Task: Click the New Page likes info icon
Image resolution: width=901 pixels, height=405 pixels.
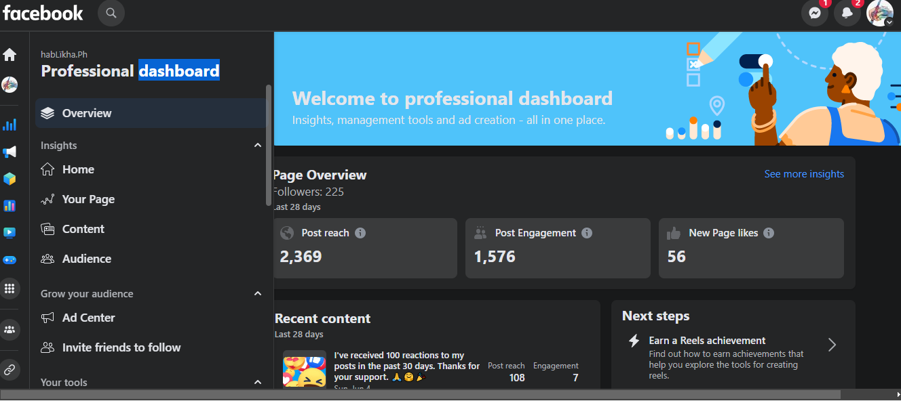Action: (x=769, y=233)
